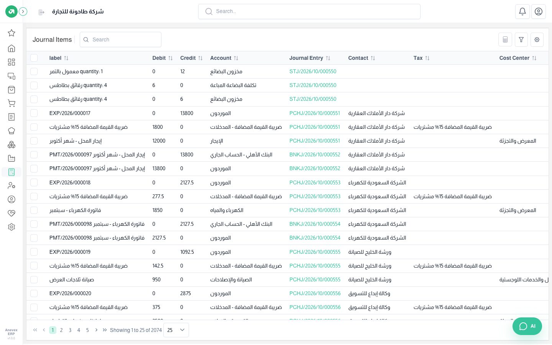Viewport: 552px width, 345px height.
Task: Open table settings gear icon in toolbar
Action: pyautogui.click(x=537, y=39)
